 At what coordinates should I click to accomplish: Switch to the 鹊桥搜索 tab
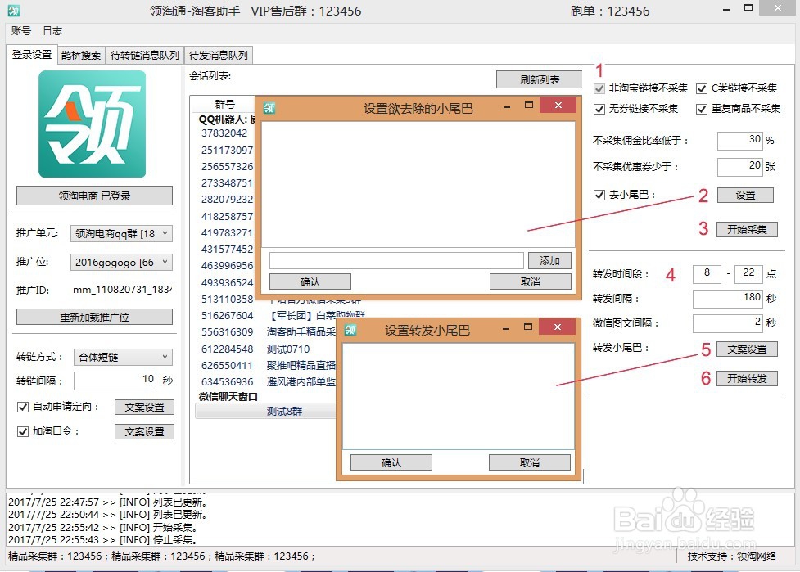tap(81, 56)
